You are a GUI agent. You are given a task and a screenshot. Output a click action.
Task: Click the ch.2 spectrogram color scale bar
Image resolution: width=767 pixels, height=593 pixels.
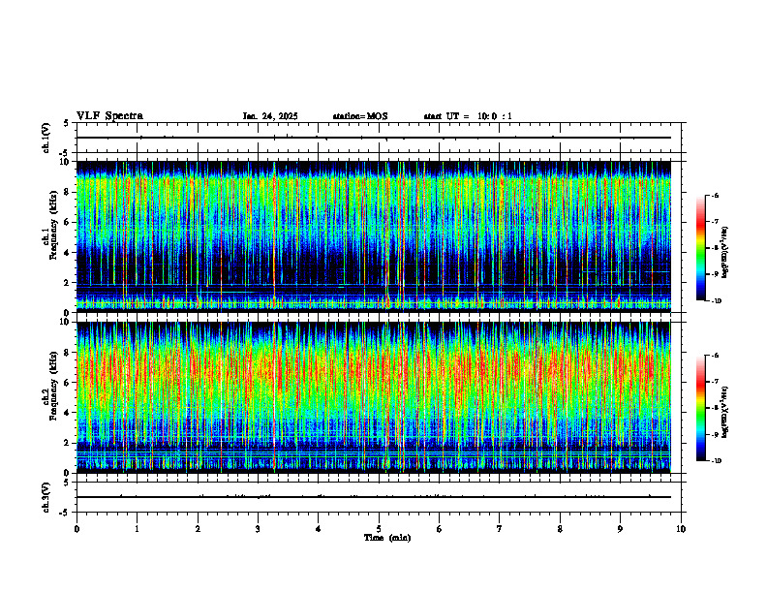point(700,408)
